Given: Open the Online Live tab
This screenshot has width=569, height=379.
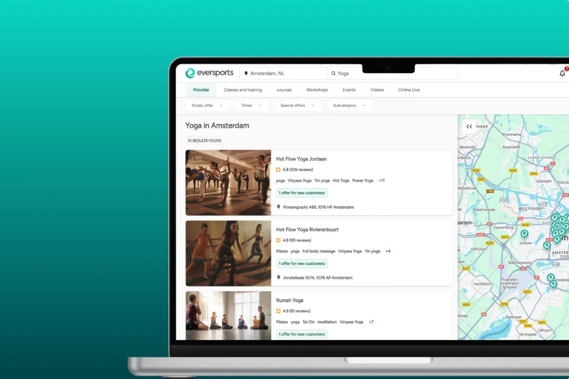Looking at the screenshot, I should (x=409, y=90).
